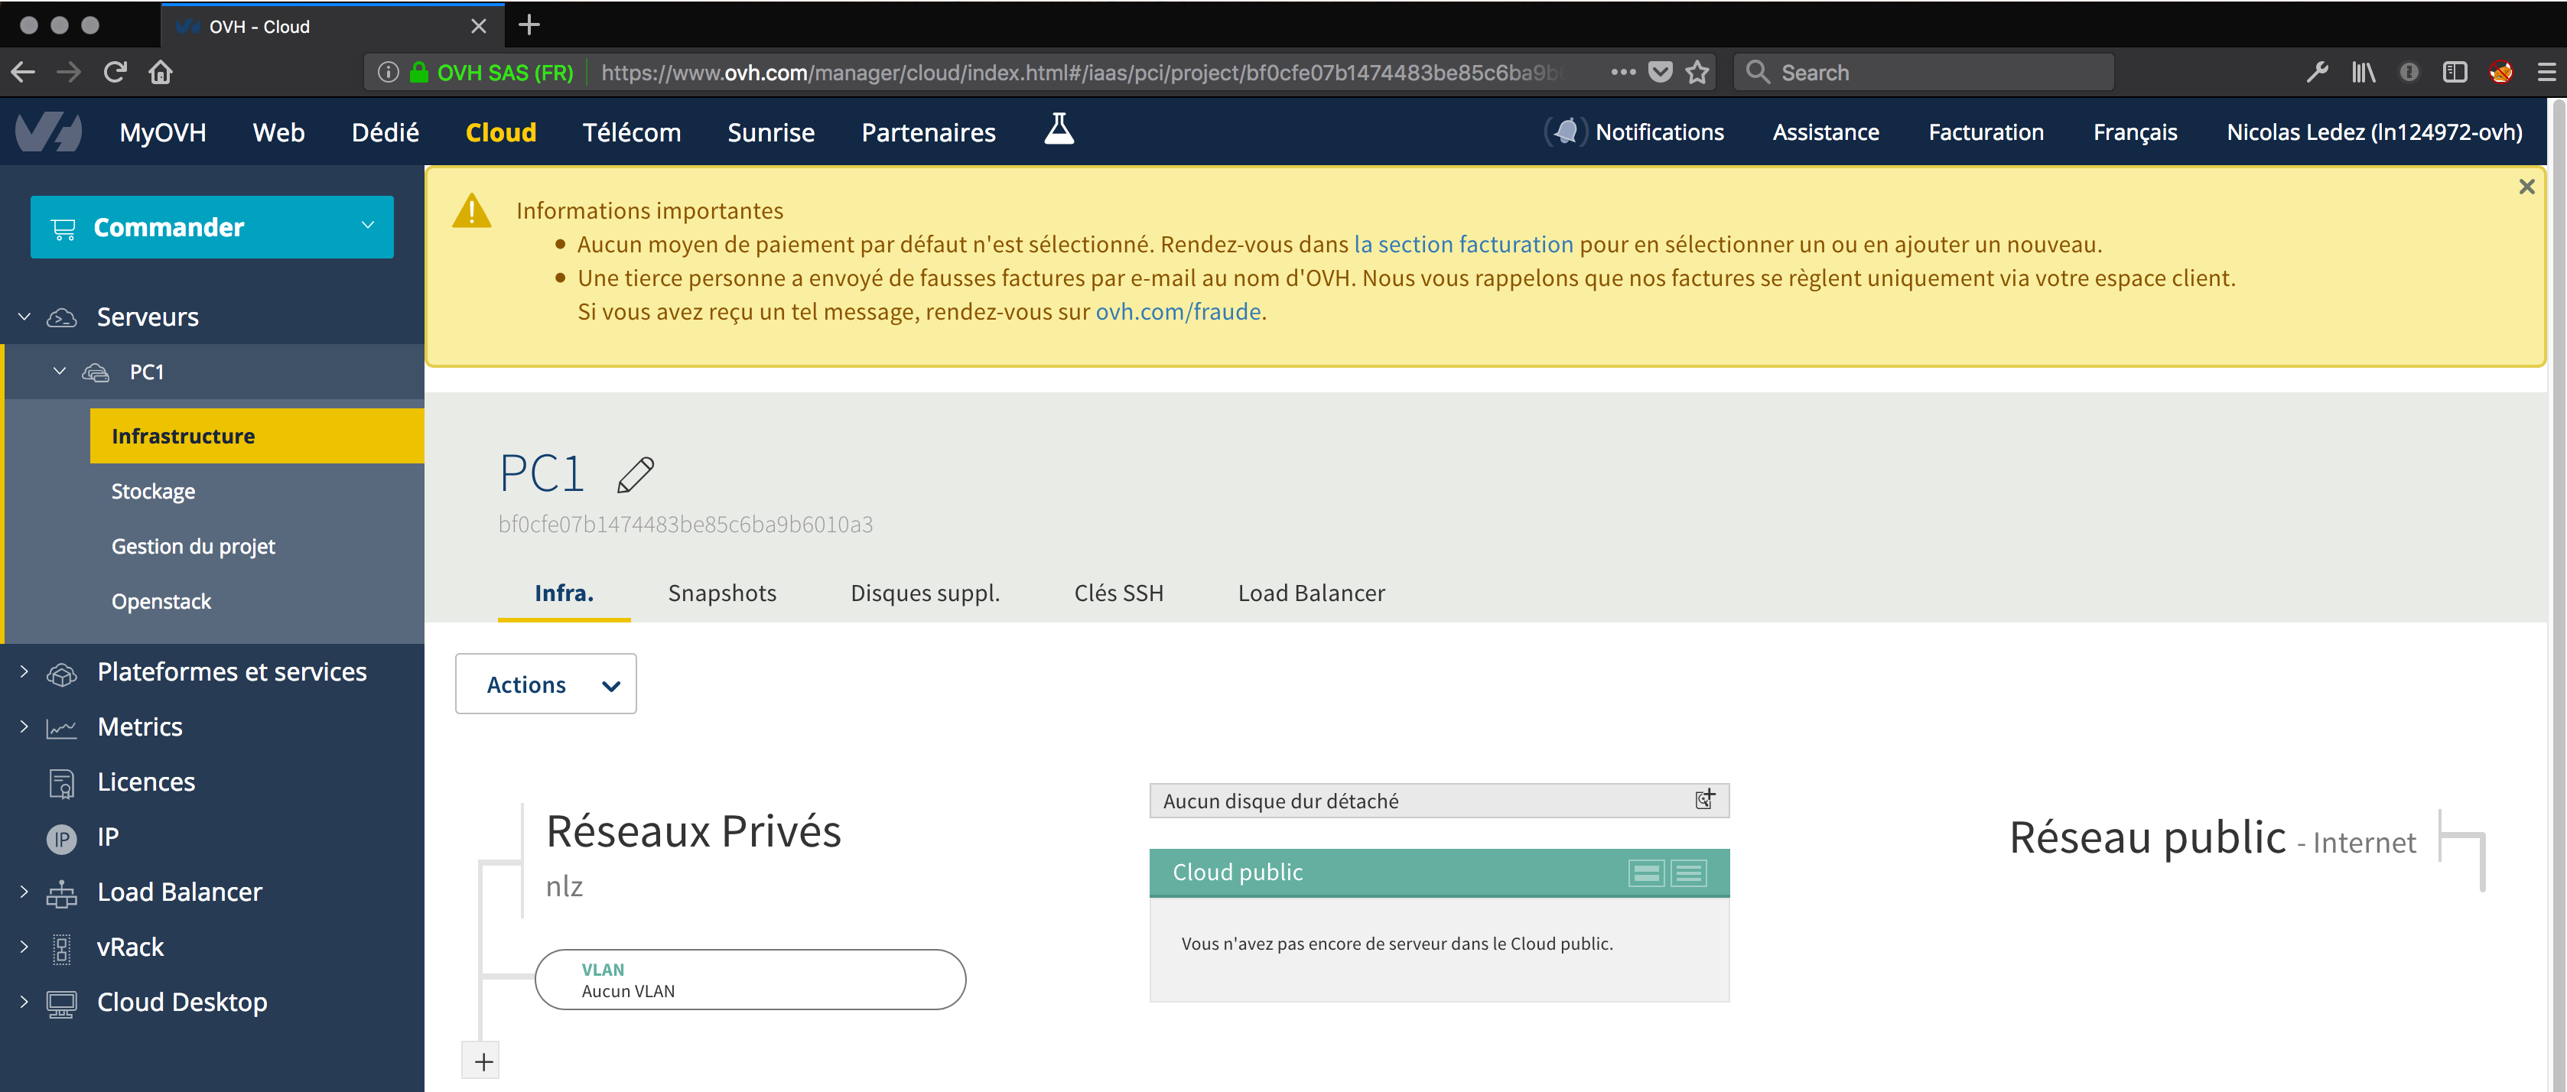Click the add detached disk icon
Screen dimensions: 2567x1092
1705,799
